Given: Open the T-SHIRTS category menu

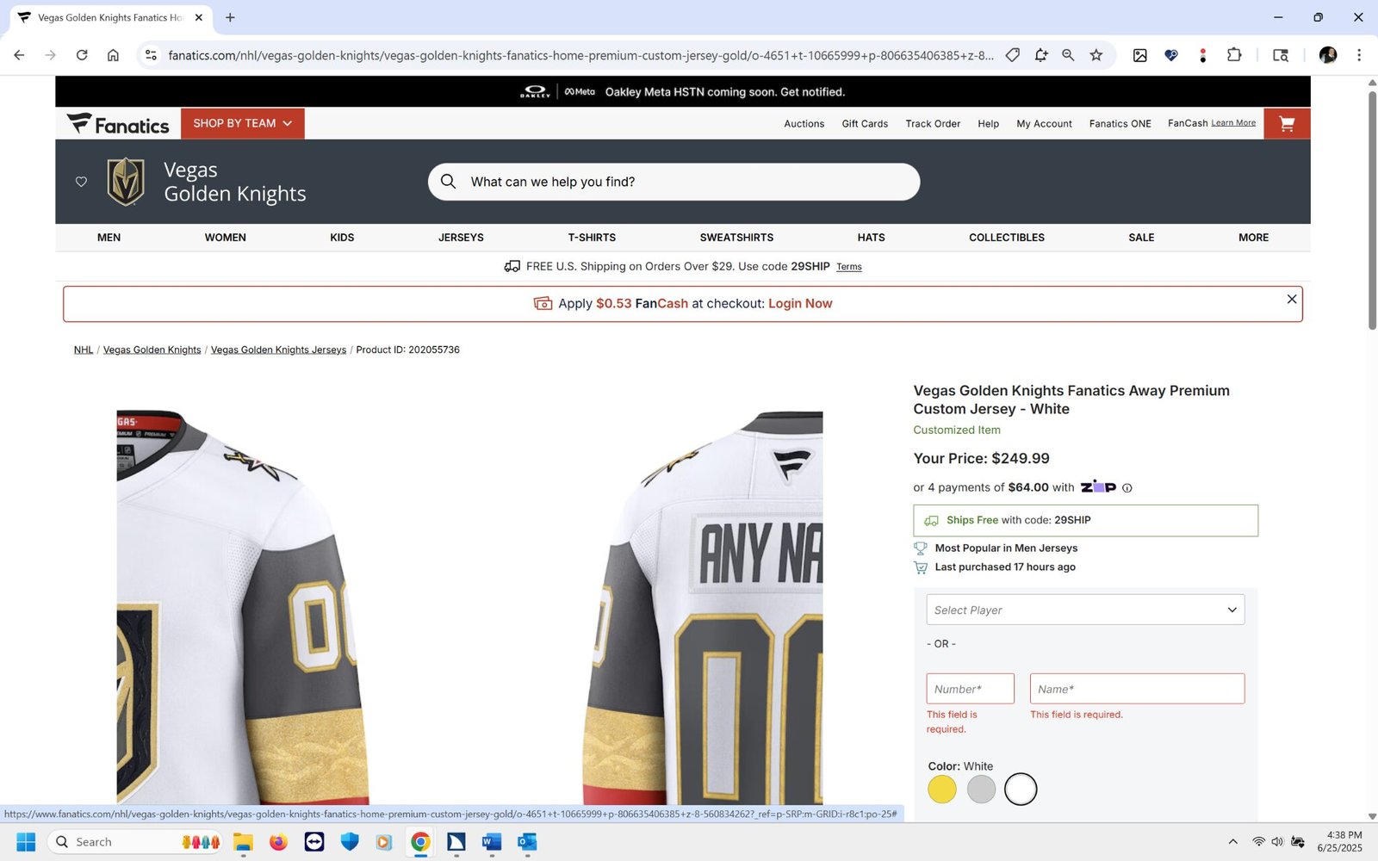Looking at the screenshot, I should click(x=592, y=238).
